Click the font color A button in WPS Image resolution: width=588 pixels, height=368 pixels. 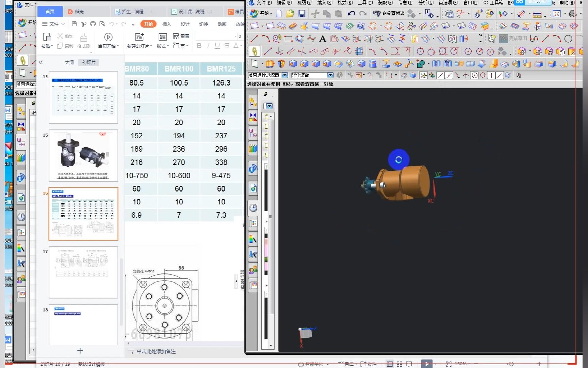pyautogui.click(x=236, y=46)
